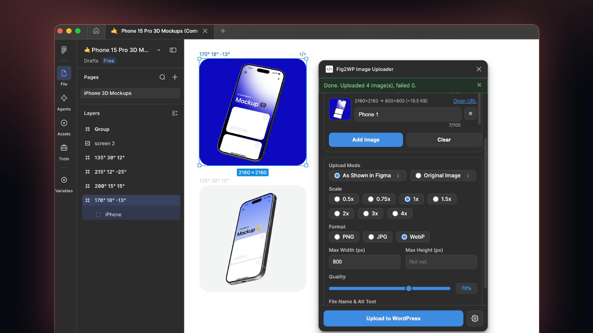Select the screen 2 layer

pos(131,143)
